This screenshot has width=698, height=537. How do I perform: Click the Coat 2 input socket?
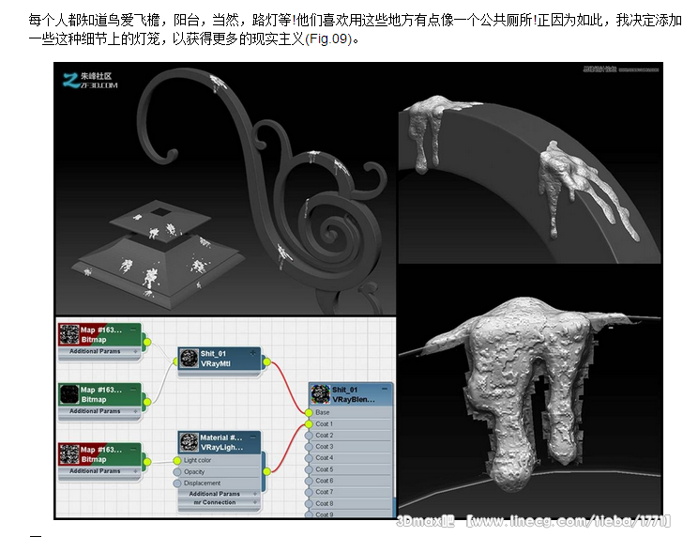tap(309, 435)
